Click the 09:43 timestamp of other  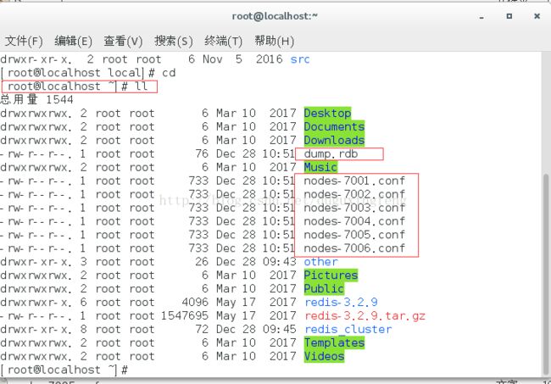click(x=280, y=262)
